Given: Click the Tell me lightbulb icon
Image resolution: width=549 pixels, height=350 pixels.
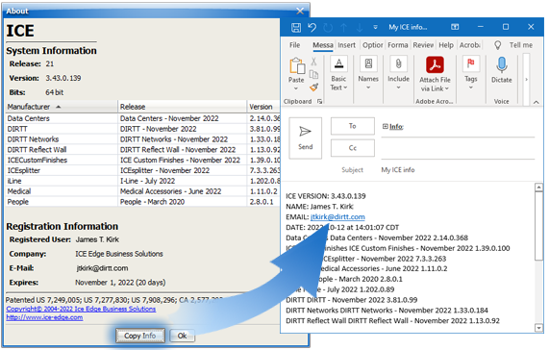Looking at the screenshot, I should (x=497, y=45).
